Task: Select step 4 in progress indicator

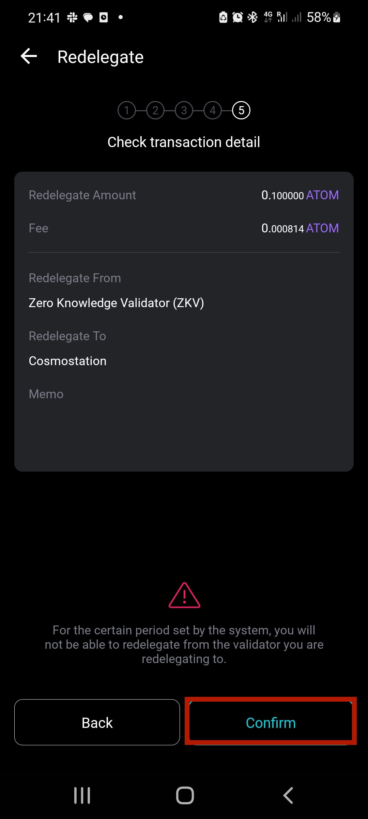Action: click(213, 110)
